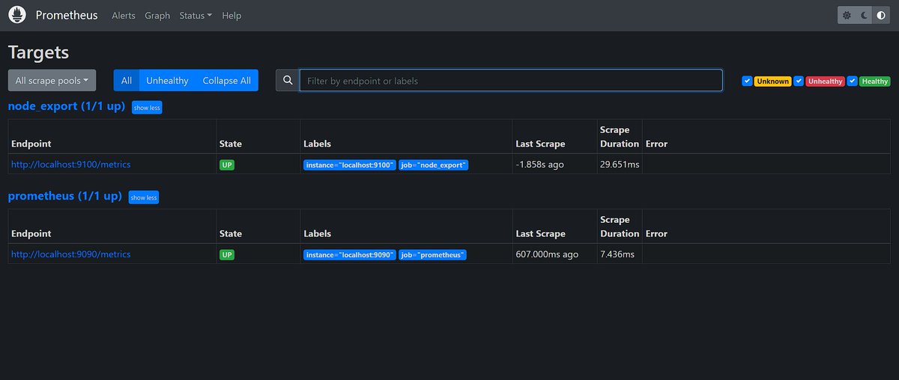Click the job="prometheus" label badge
Screen dimensions: 899x380
coord(433,254)
